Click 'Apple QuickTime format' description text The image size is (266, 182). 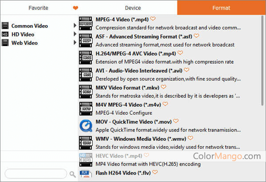click(x=168, y=130)
